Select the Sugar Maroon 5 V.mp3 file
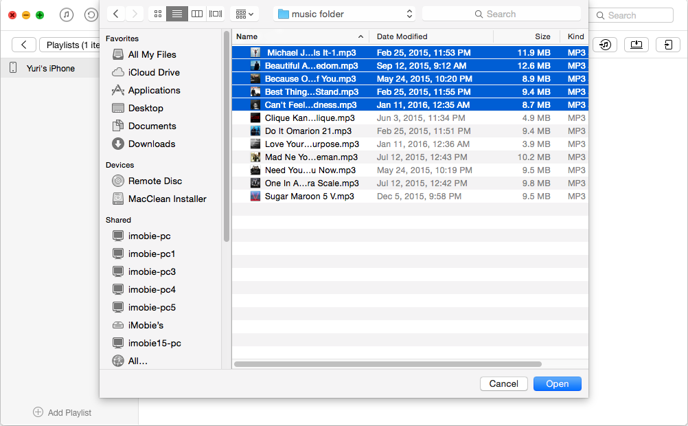Viewport: 688px width, 426px height. coord(309,197)
